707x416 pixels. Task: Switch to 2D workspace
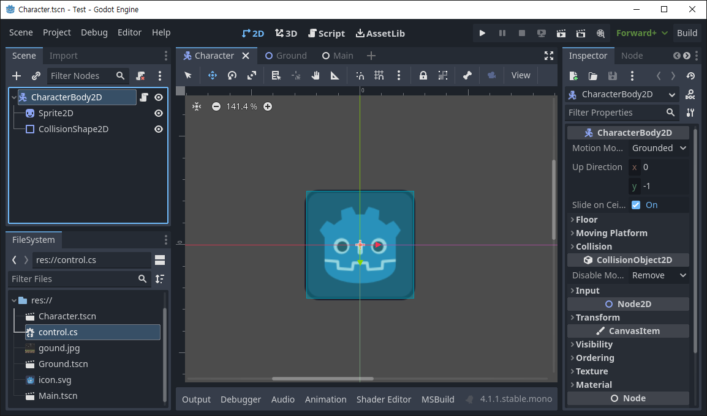pos(253,34)
